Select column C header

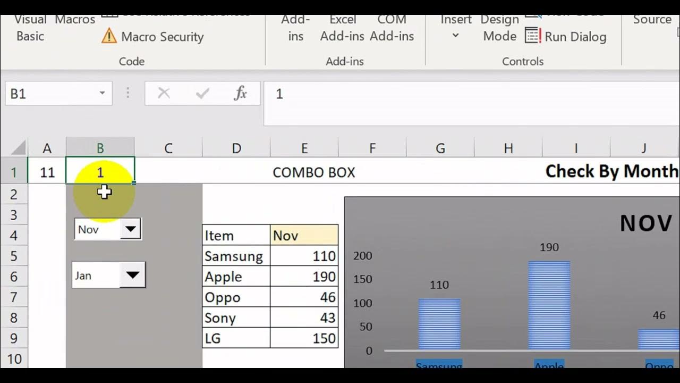168,148
